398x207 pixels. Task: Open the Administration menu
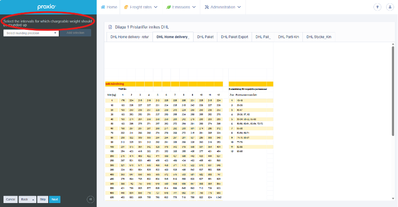coord(223,7)
